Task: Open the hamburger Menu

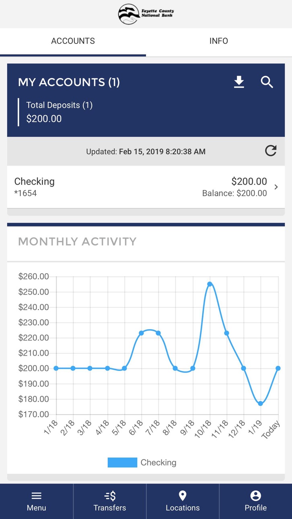Action: pos(37,501)
